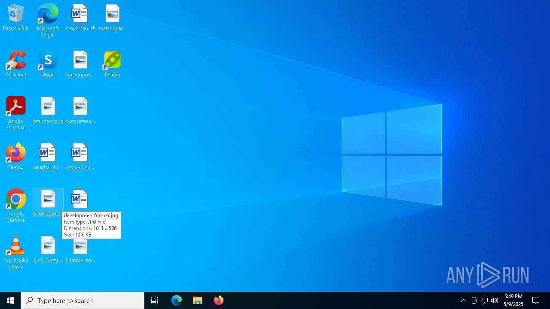Open the Action Center notifications icon
Image resolution: width=550 pixels, height=309 pixels.
(x=536, y=300)
